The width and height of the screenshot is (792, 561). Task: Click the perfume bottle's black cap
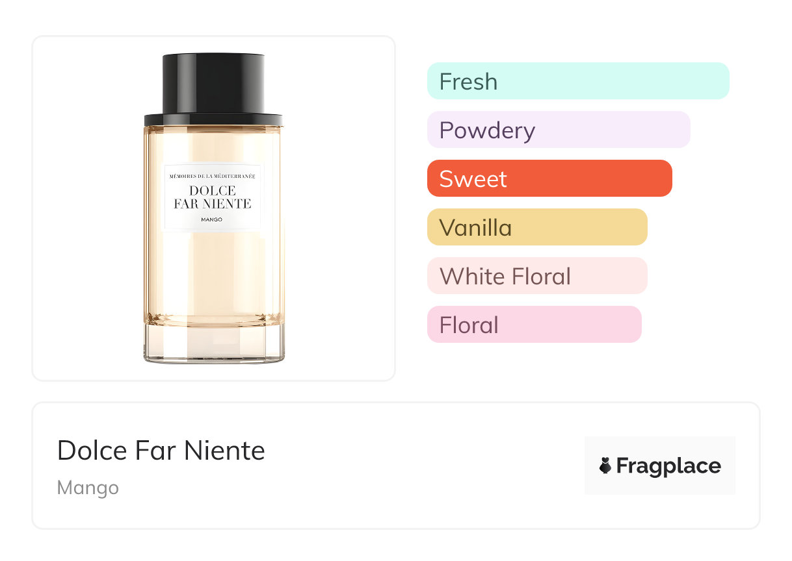click(213, 83)
